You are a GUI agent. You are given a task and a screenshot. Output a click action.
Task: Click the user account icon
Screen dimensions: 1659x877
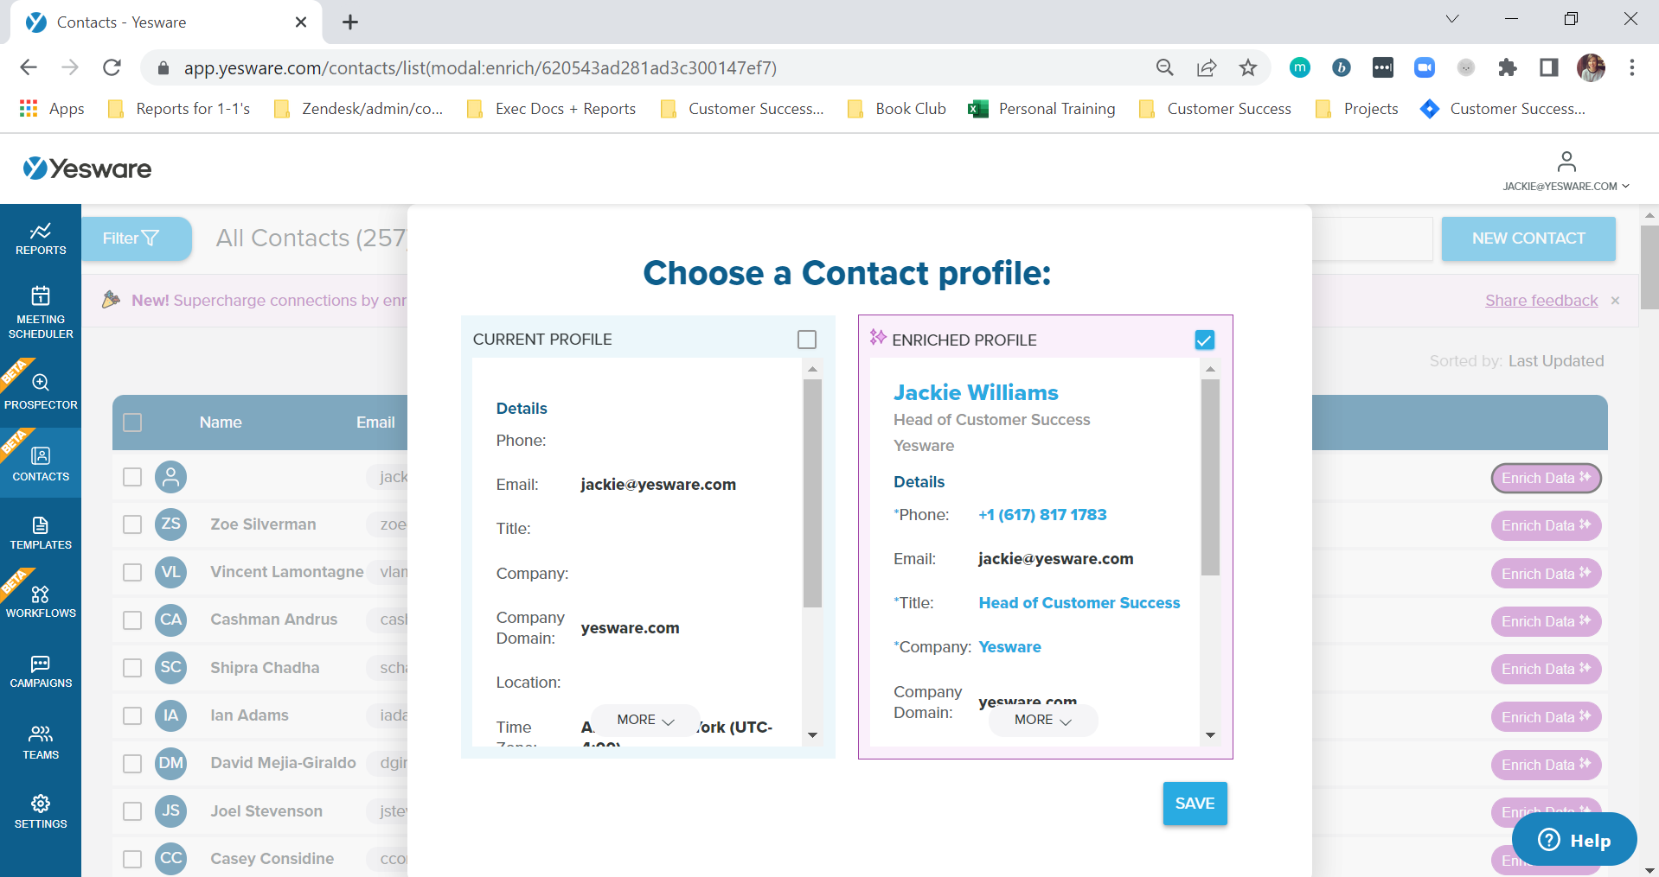coord(1566,162)
